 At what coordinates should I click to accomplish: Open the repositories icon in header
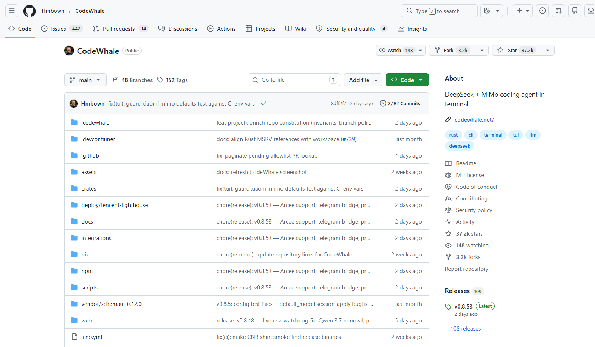(x=575, y=11)
